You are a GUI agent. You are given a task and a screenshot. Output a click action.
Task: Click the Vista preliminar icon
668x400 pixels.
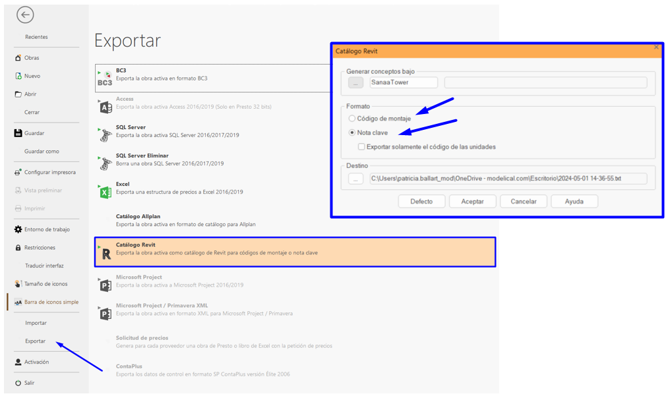coord(18,190)
